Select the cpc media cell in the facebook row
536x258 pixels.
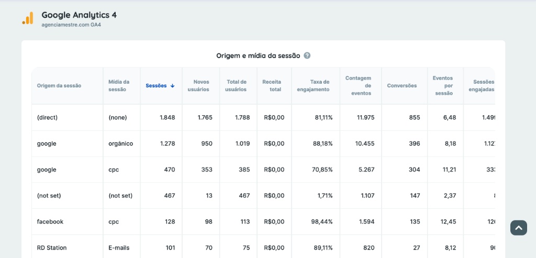click(114, 221)
